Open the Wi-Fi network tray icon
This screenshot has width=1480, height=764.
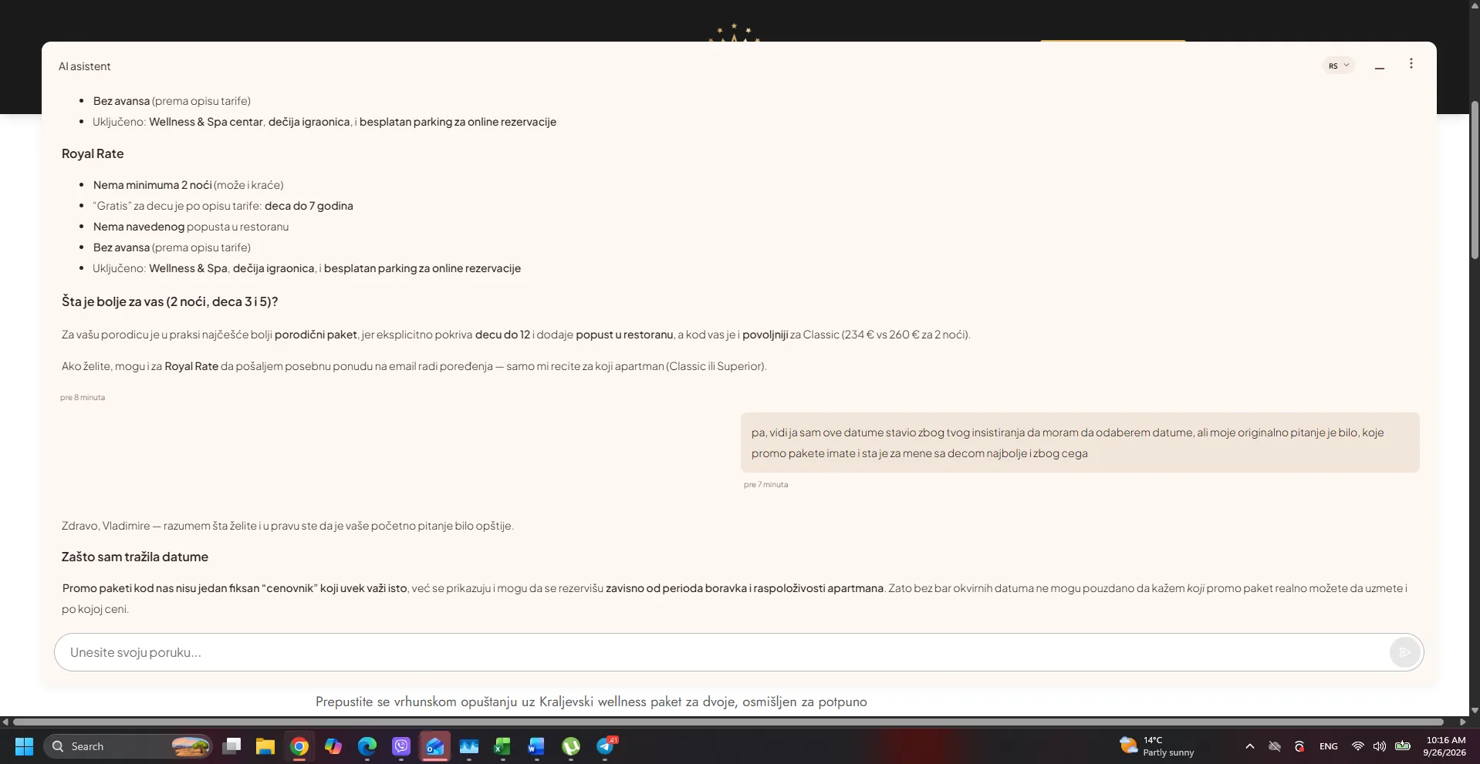point(1358,746)
